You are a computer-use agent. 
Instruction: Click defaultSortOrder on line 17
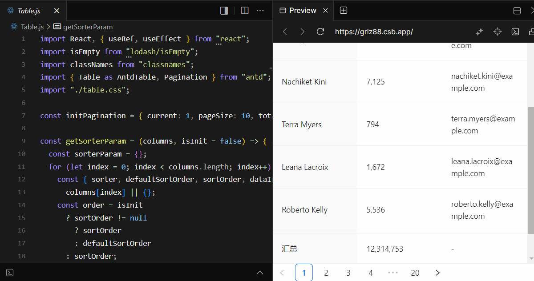point(117,243)
